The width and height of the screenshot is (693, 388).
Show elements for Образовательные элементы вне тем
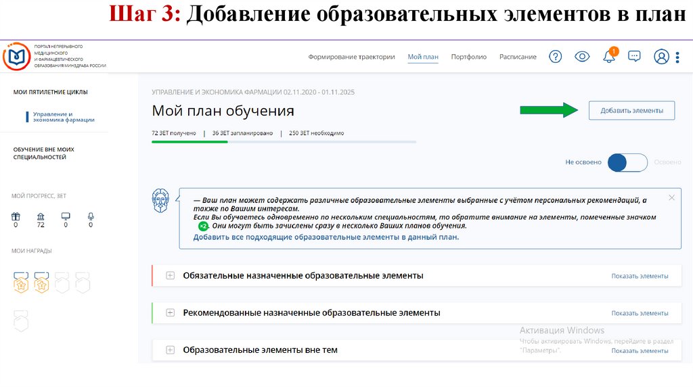pyautogui.click(x=640, y=350)
